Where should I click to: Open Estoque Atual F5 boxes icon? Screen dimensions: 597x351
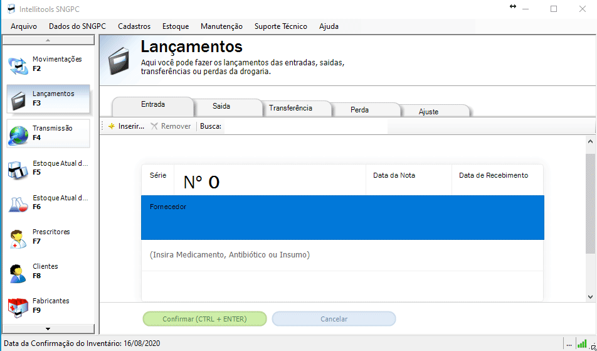click(18, 170)
